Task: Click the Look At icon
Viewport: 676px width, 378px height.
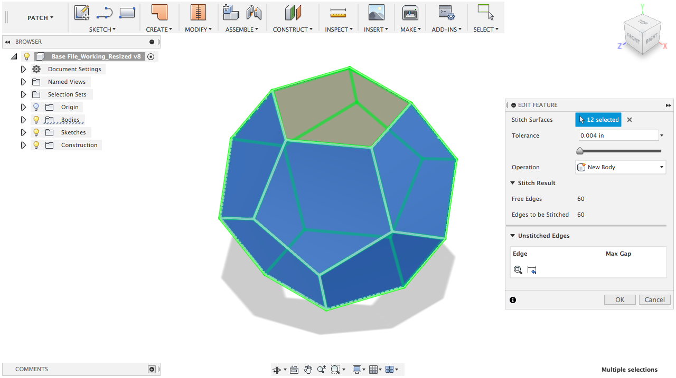Action: (x=294, y=370)
